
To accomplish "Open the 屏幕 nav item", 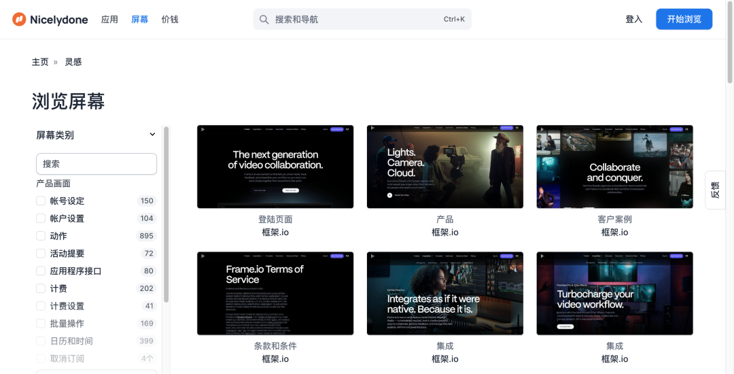I will [x=139, y=19].
